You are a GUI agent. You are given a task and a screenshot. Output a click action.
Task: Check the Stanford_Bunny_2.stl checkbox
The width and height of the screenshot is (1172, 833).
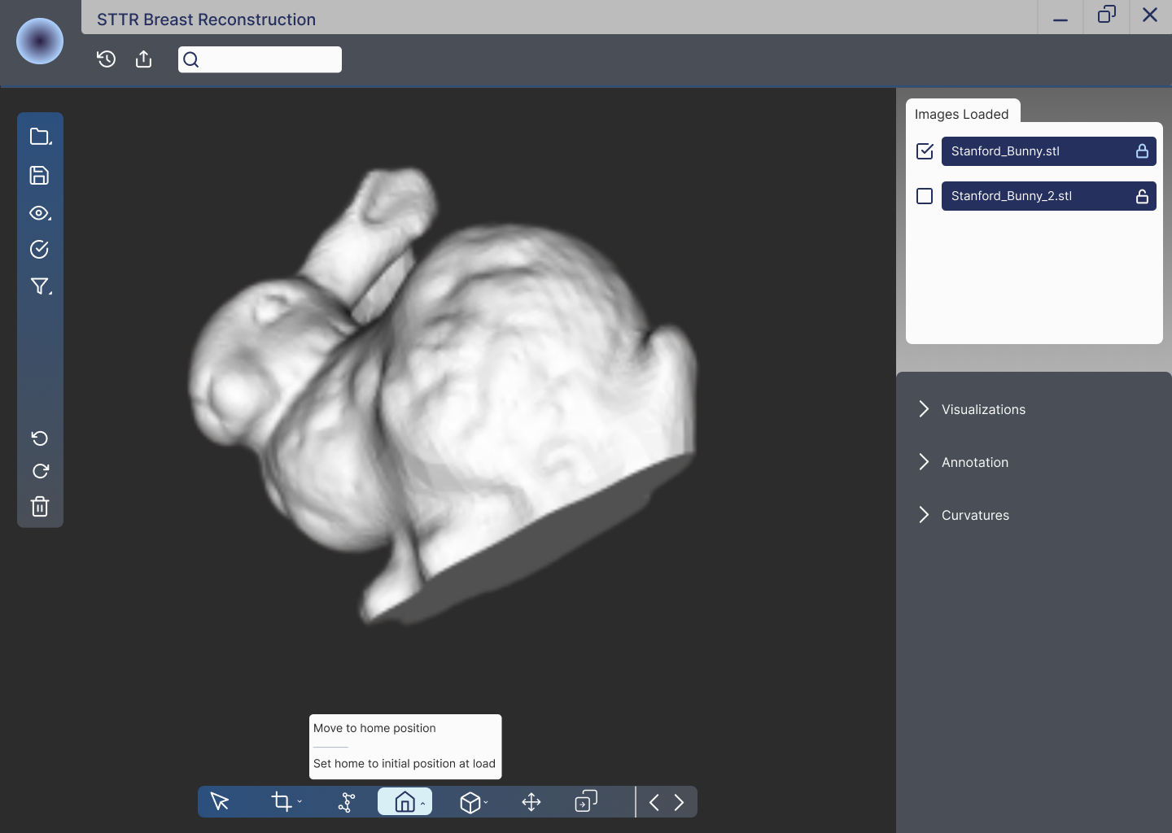click(925, 196)
